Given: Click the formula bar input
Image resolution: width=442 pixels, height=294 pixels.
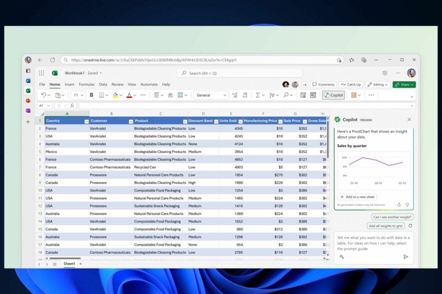Looking at the screenshot, I should (x=244, y=106).
